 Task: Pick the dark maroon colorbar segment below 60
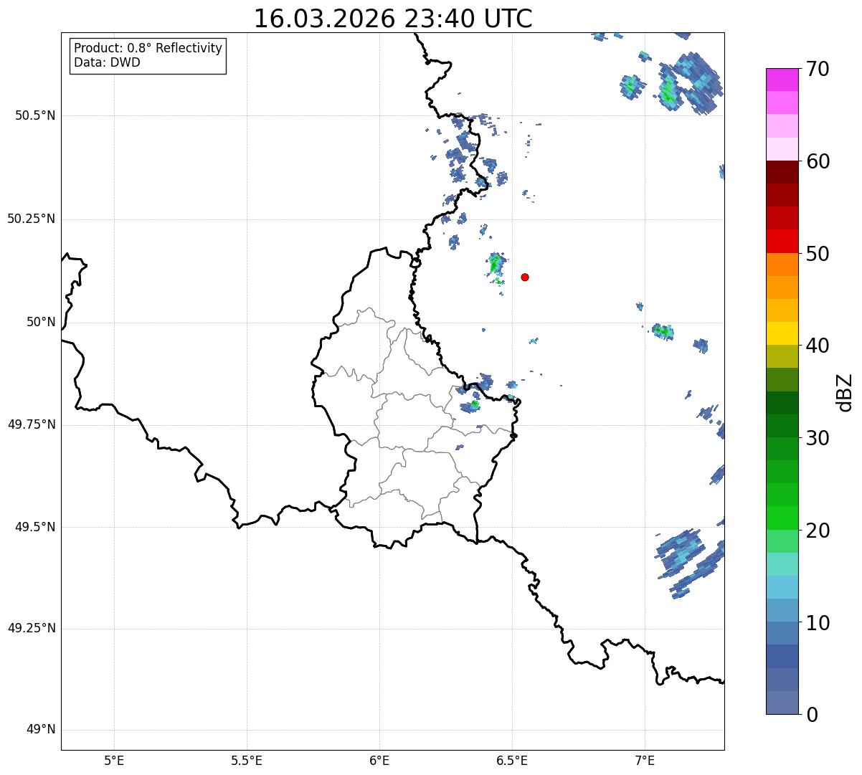(782, 173)
